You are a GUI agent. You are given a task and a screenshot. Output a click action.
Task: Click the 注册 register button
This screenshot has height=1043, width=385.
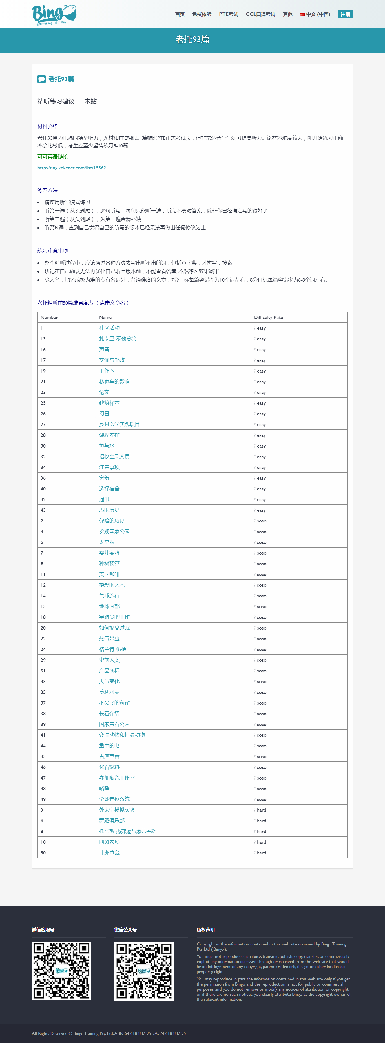coord(345,14)
